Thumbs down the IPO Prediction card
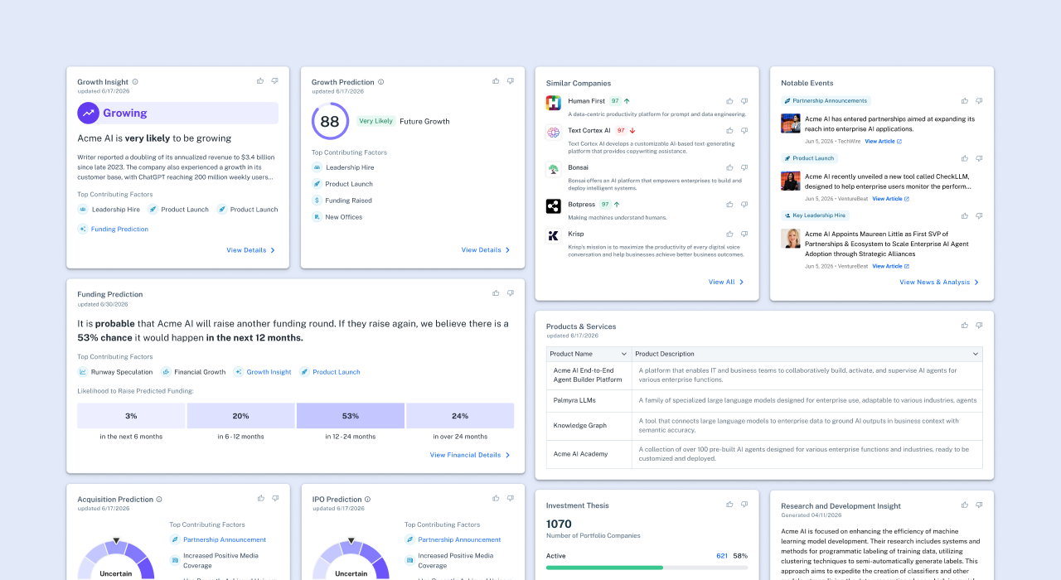Screen dimensions: 1061x580 point(511,499)
